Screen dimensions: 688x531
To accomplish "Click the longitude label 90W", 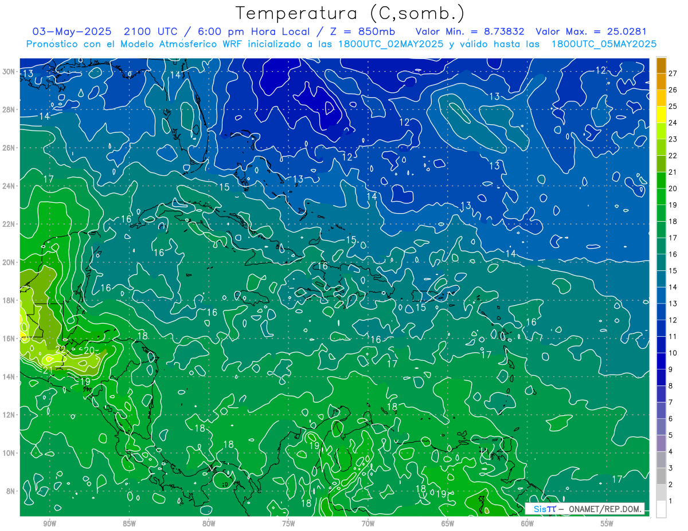I will (x=49, y=524).
